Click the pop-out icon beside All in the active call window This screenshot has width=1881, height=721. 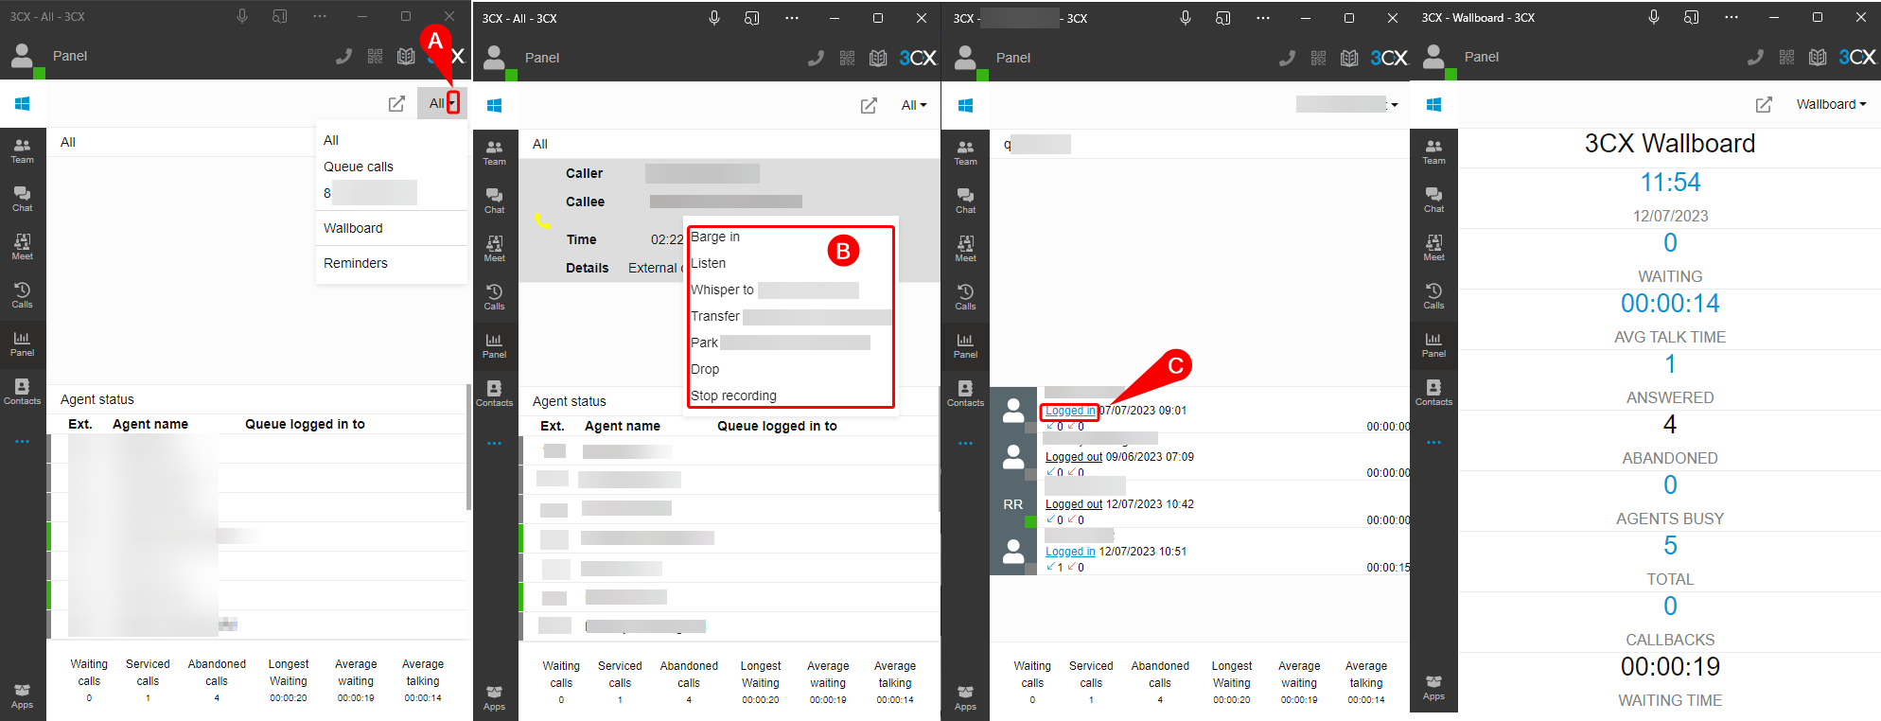coord(869,105)
